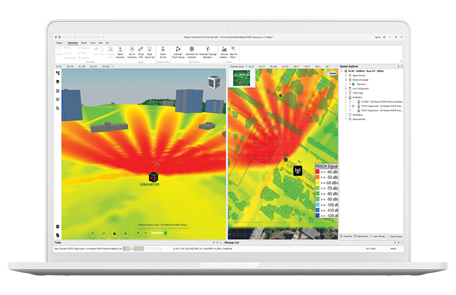This screenshot has width=456, height=295.
Task: Collapse the ribbon with the chevron
Action: (x=400, y=61)
